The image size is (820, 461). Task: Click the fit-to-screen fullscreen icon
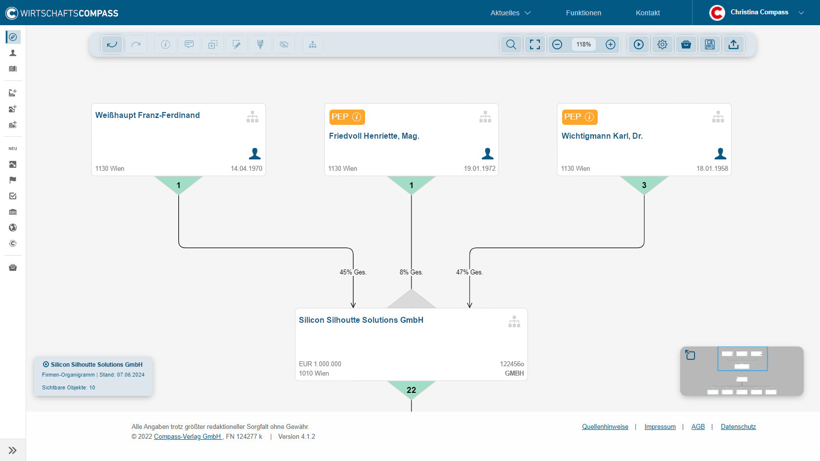point(535,44)
